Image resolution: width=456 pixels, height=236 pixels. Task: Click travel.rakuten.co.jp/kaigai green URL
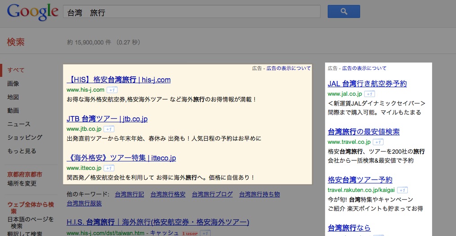(361, 190)
